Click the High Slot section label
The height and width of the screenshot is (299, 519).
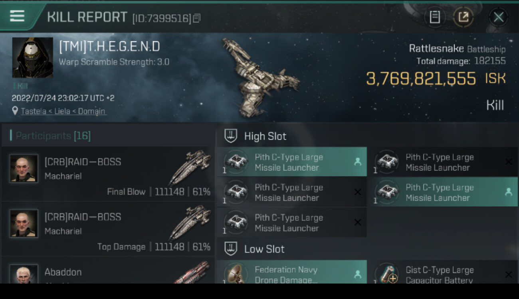(265, 136)
